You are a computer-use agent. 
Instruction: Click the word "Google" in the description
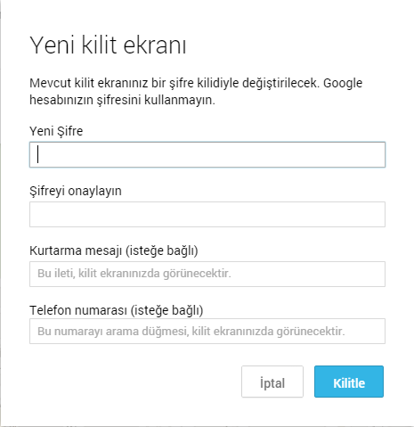(x=343, y=83)
